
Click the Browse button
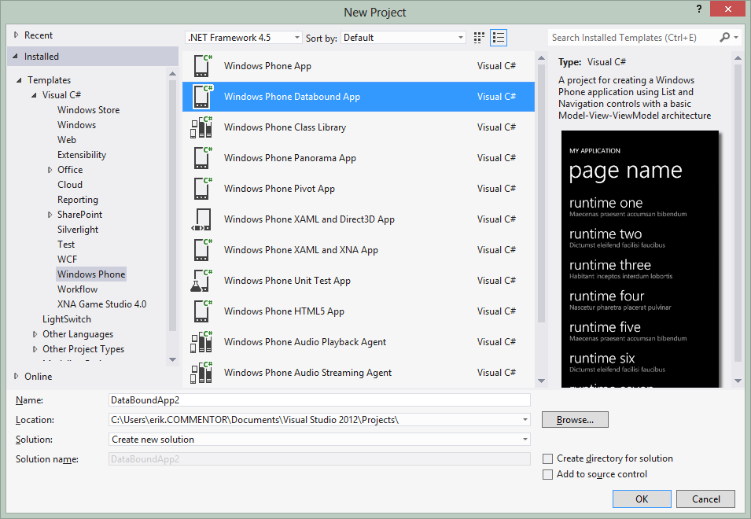(575, 420)
